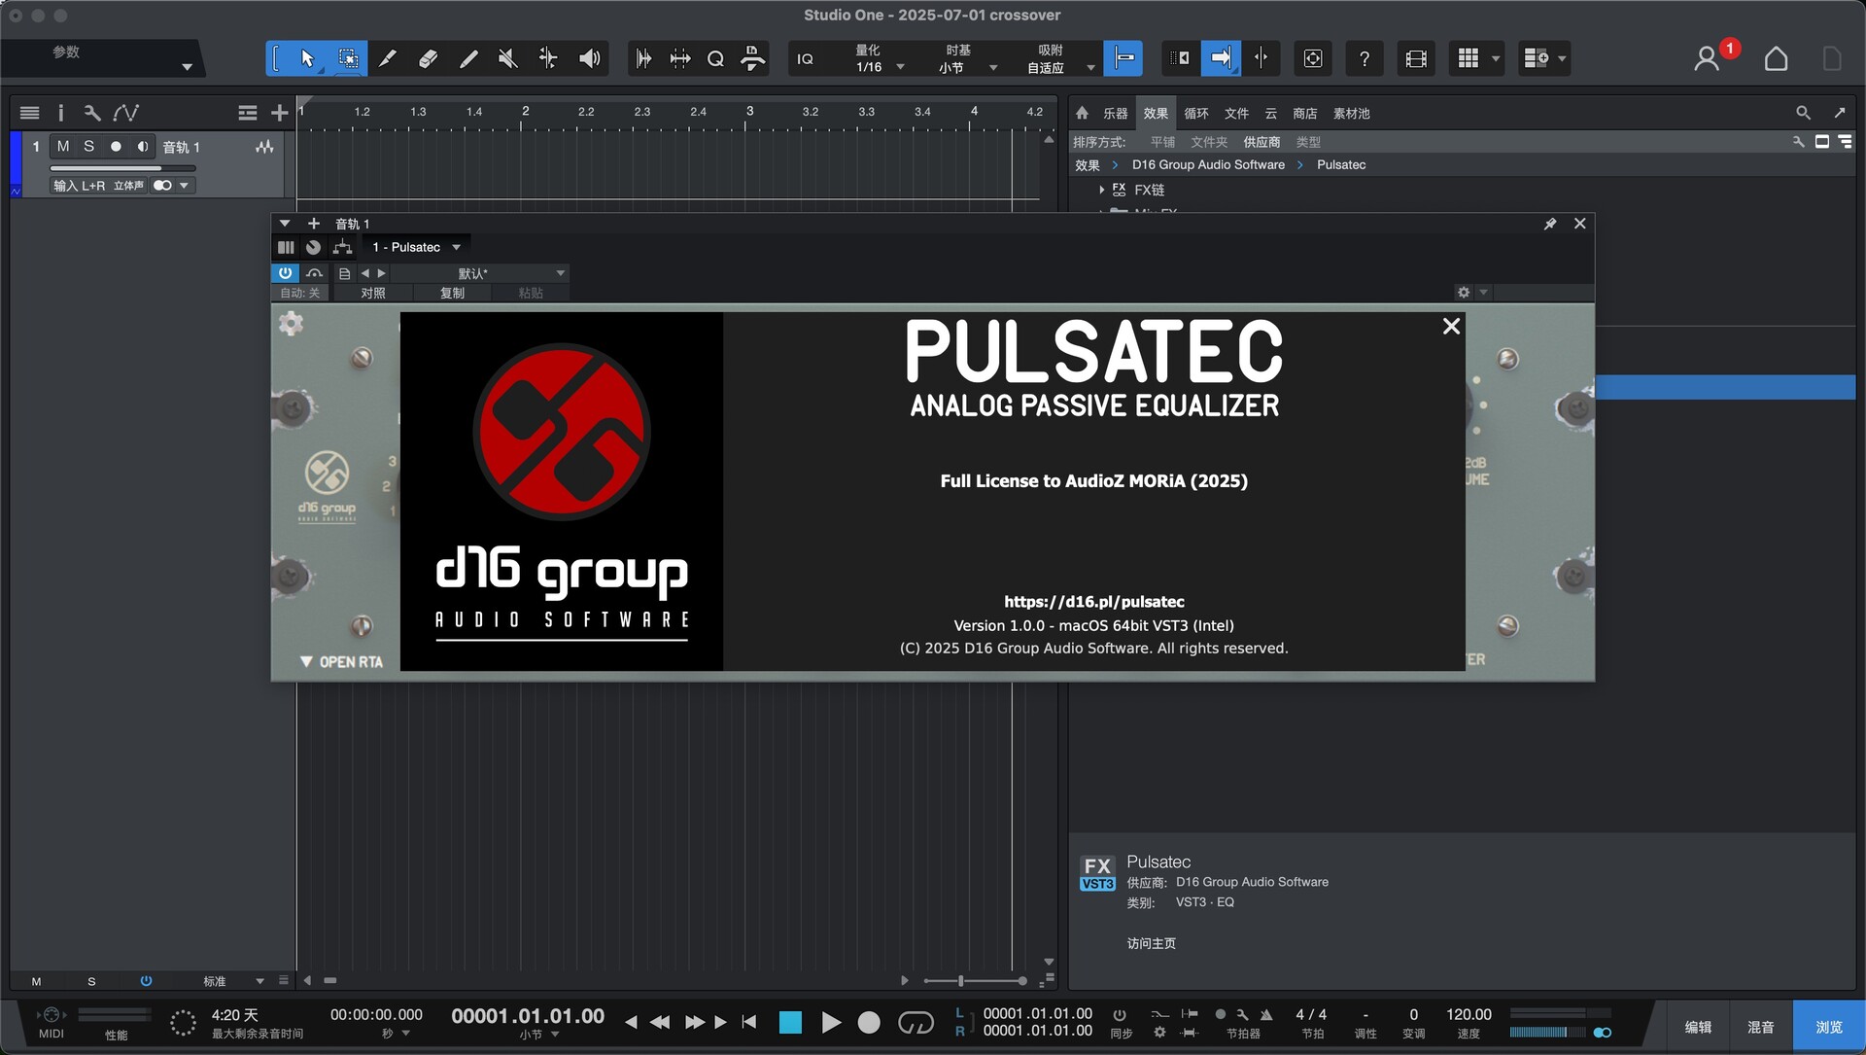Select the Arrow tool in toolbar
Image resolution: width=1866 pixels, height=1055 pixels.
point(307,58)
